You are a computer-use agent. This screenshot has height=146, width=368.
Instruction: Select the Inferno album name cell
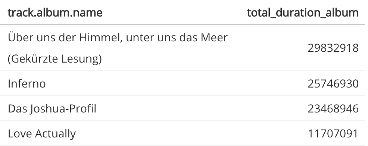[27, 84]
